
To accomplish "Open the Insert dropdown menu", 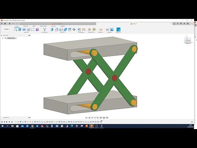I will (x=110, y=32).
